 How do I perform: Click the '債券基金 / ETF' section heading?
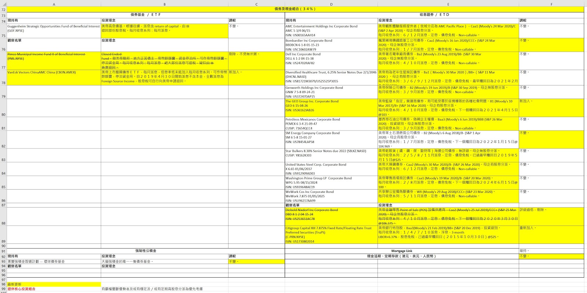point(146,15)
